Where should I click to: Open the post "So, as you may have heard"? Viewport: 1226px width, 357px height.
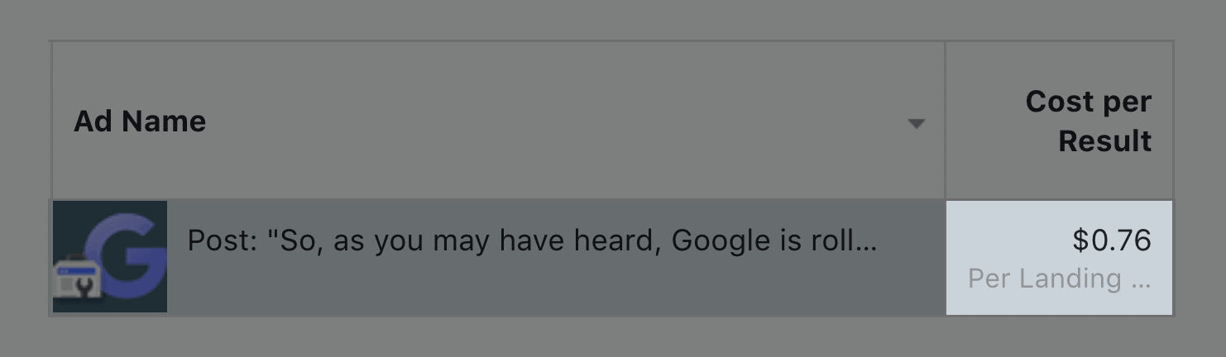532,240
